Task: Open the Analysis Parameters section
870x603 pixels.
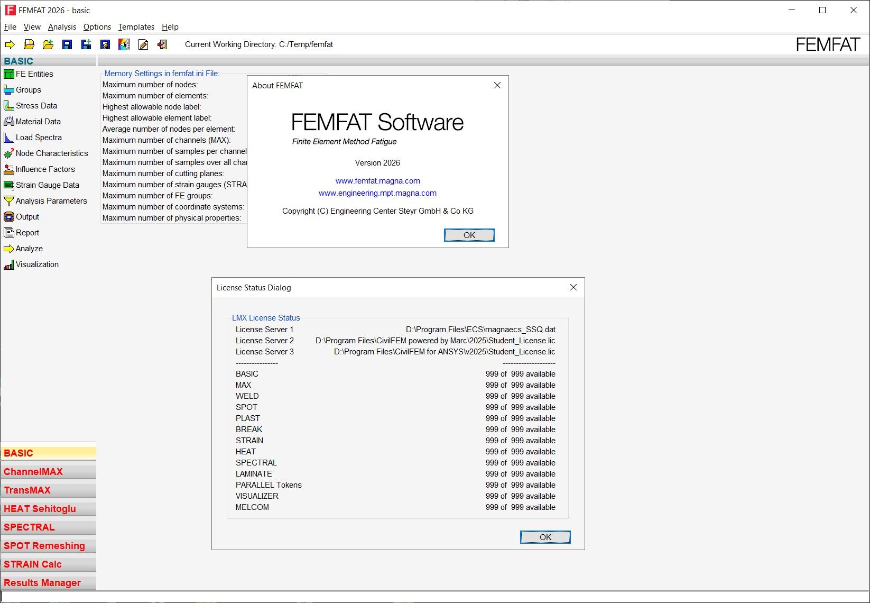Action: 45,201
